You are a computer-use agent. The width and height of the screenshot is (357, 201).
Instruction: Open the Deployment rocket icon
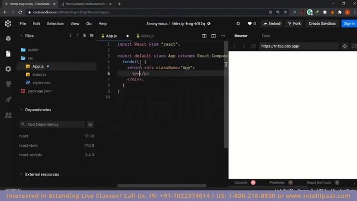pos(8,99)
